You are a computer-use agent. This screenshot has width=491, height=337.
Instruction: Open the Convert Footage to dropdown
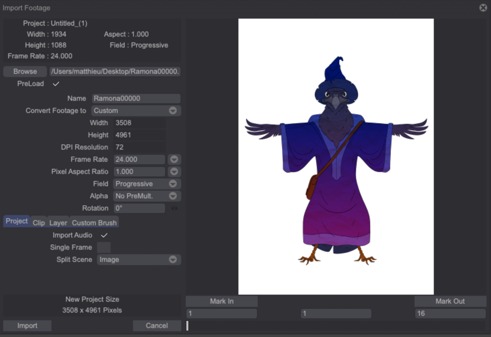pyautogui.click(x=173, y=111)
